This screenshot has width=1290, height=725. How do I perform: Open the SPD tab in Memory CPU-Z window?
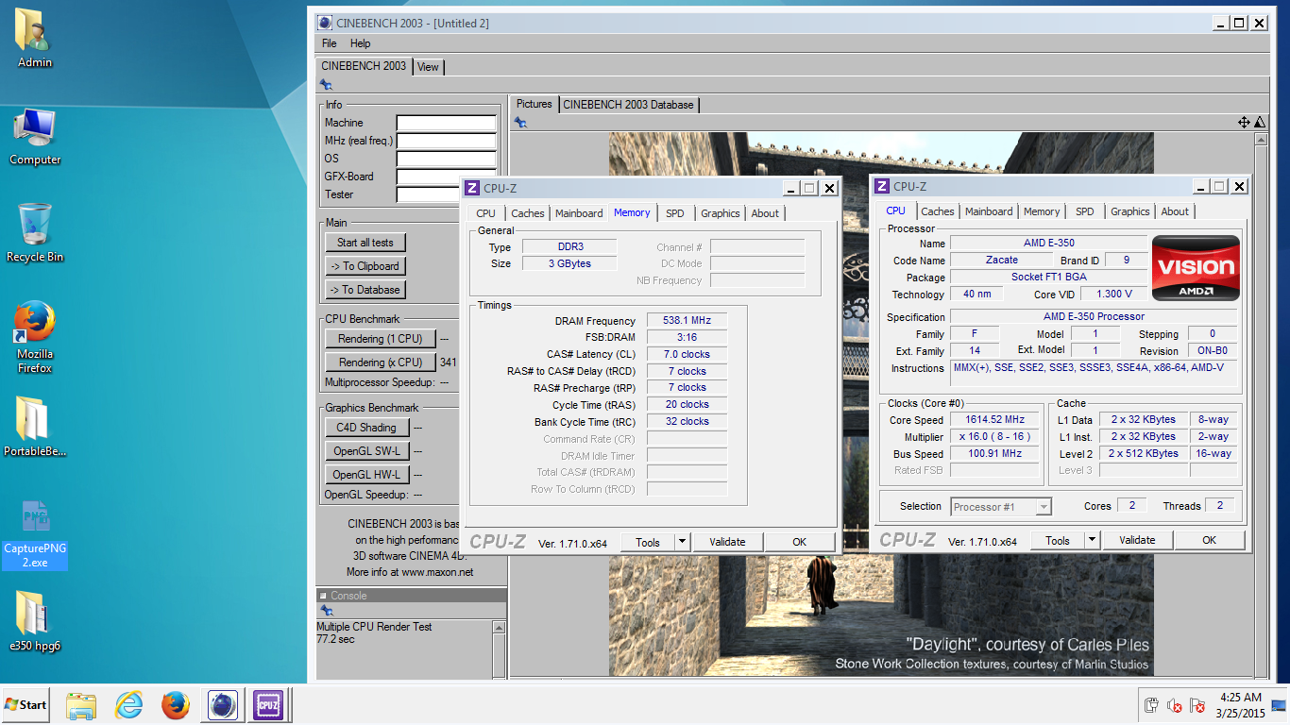(x=674, y=213)
